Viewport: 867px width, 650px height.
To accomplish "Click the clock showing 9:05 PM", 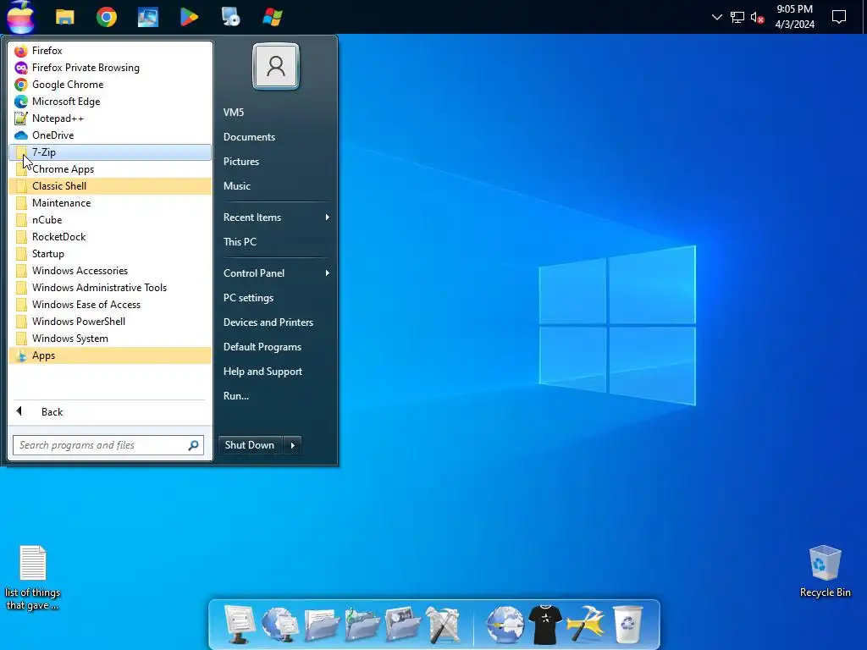I will (794, 17).
